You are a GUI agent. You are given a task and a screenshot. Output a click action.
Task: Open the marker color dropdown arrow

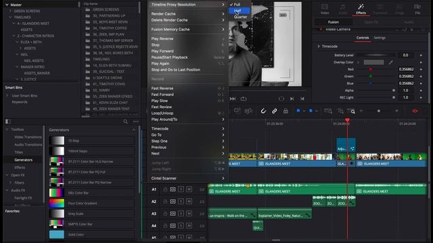317,111
